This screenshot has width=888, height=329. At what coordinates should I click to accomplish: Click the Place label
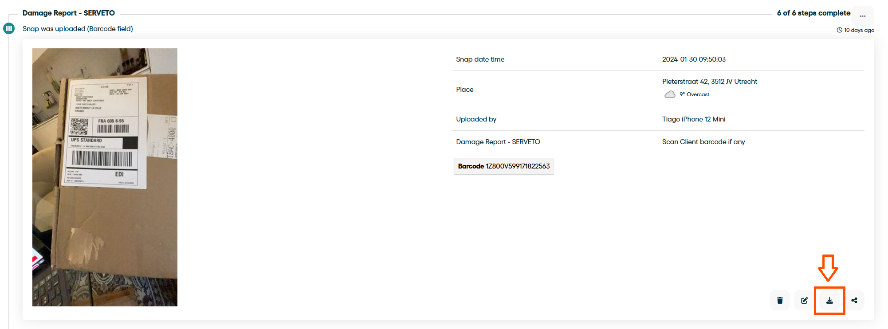coord(465,90)
